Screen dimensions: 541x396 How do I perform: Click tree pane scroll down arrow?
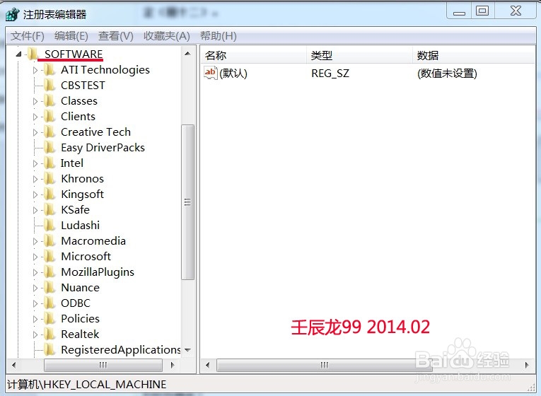pyautogui.click(x=187, y=350)
